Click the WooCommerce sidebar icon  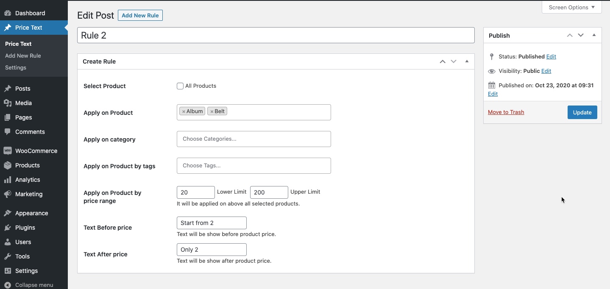click(8, 151)
